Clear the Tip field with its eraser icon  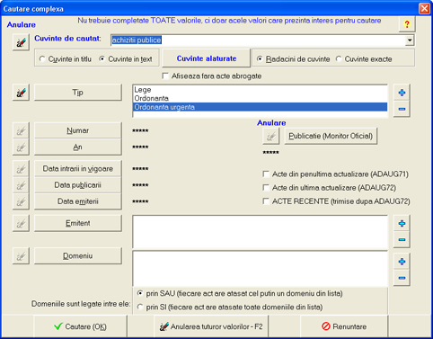coord(21,93)
